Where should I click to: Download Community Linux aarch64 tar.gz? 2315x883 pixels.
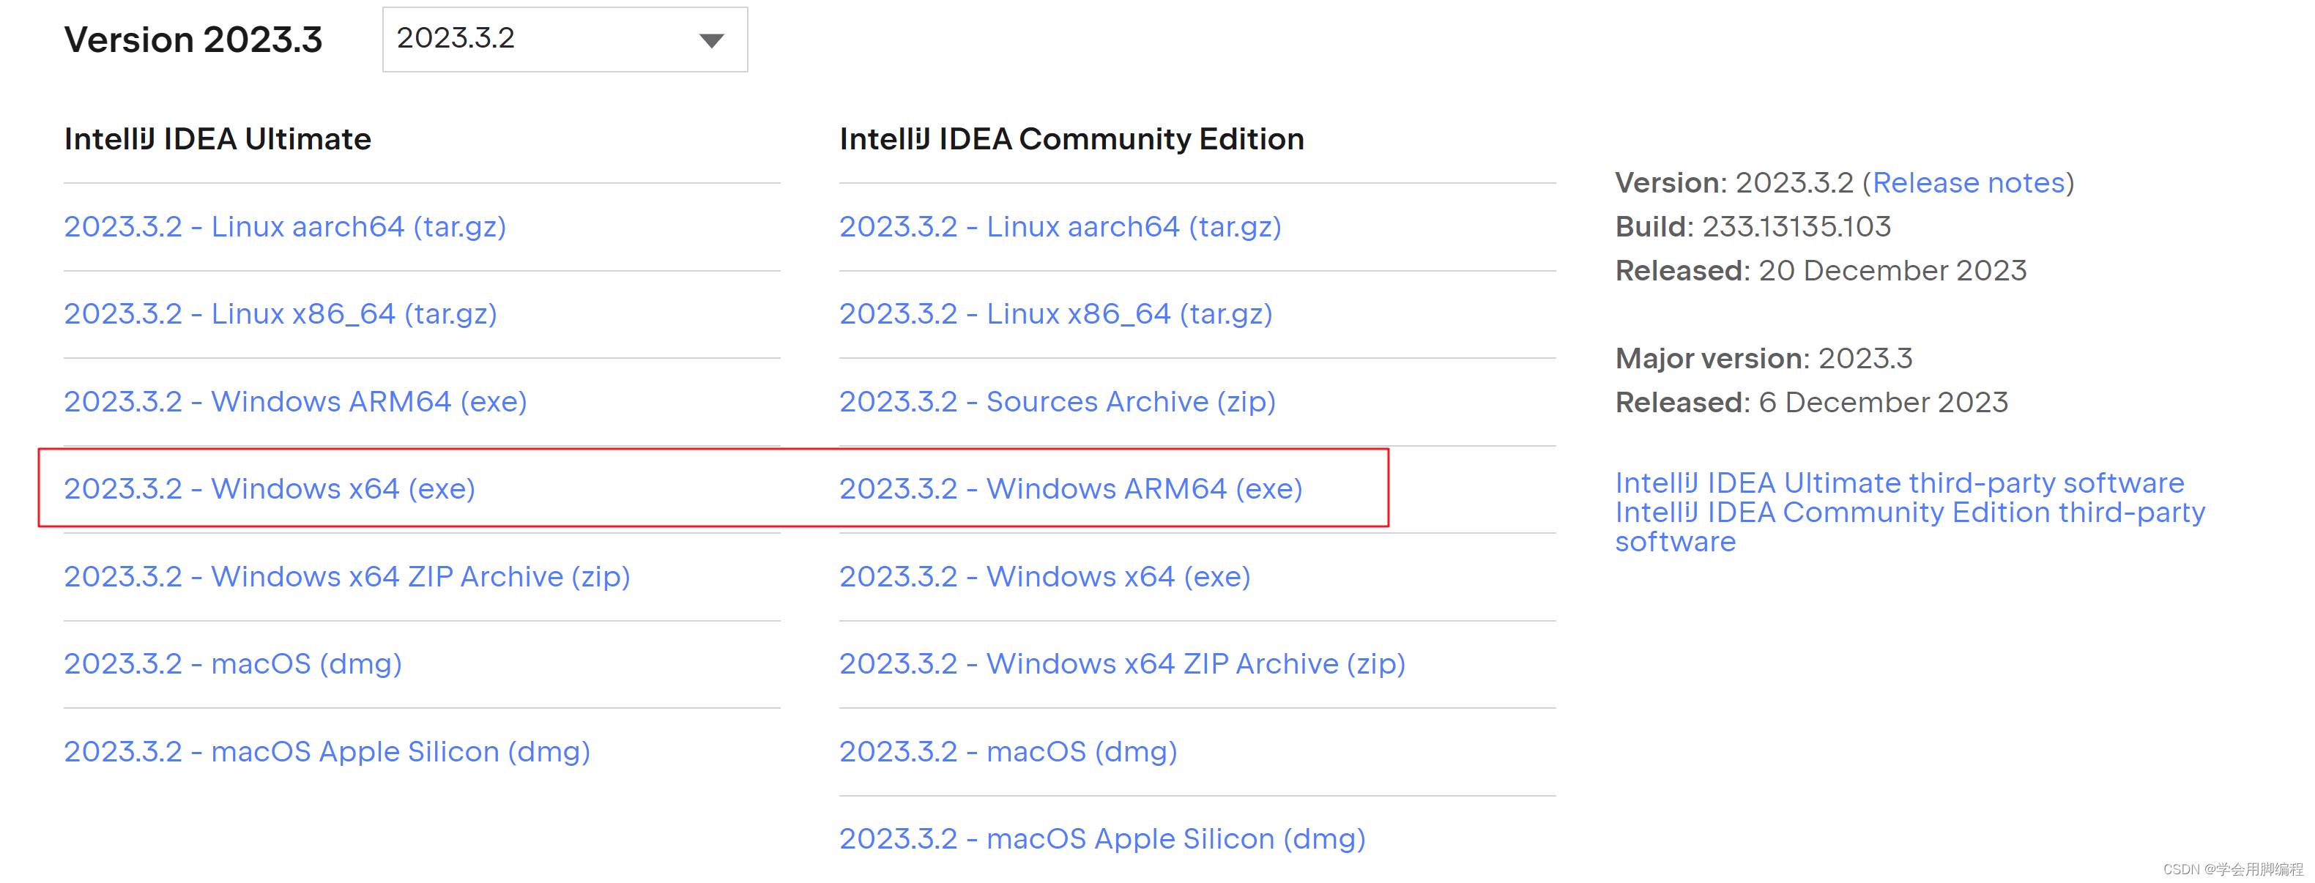pyautogui.click(x=1060, y=226)
